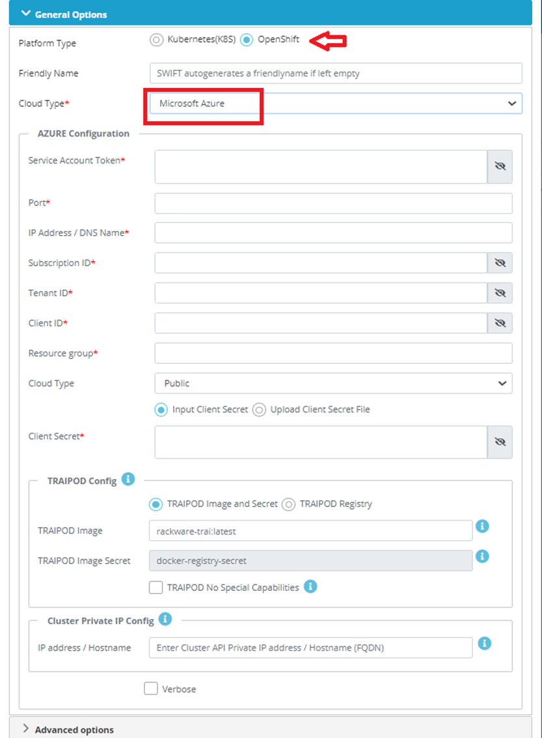Click info icon next to Cluster Private IP Config
This screenshot has width=542, height=738.
[165, 619]
